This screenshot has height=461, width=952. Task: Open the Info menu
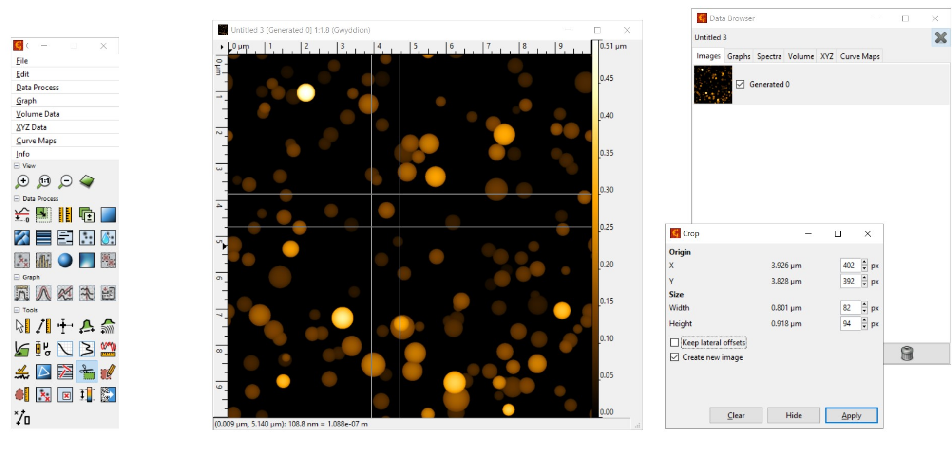point(65,154)
